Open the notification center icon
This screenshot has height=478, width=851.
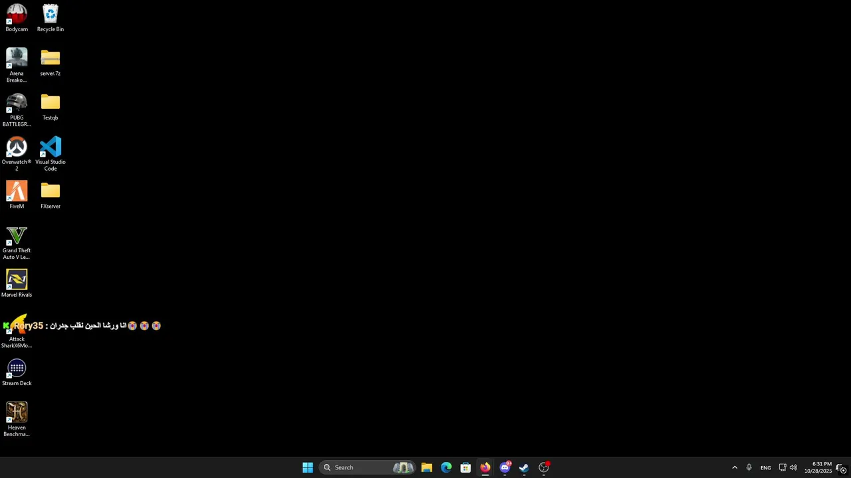click(x=841, y=468)
